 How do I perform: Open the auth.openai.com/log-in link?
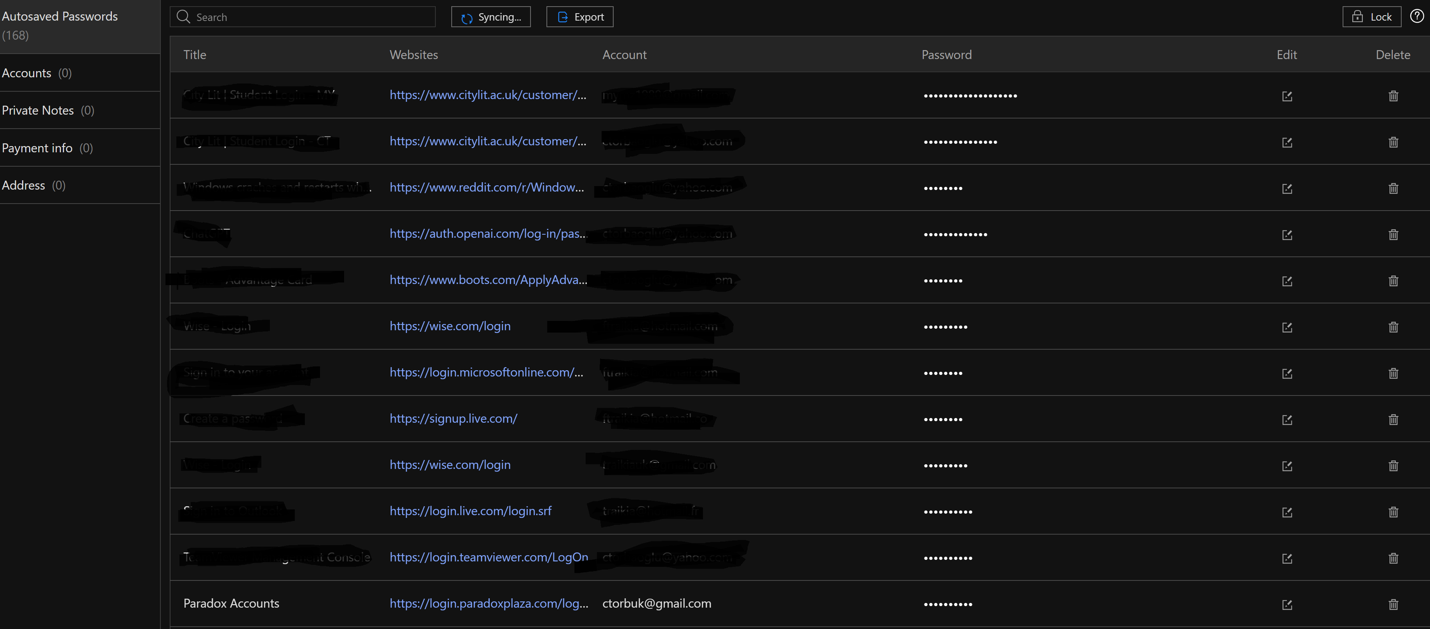click(488, 233)
